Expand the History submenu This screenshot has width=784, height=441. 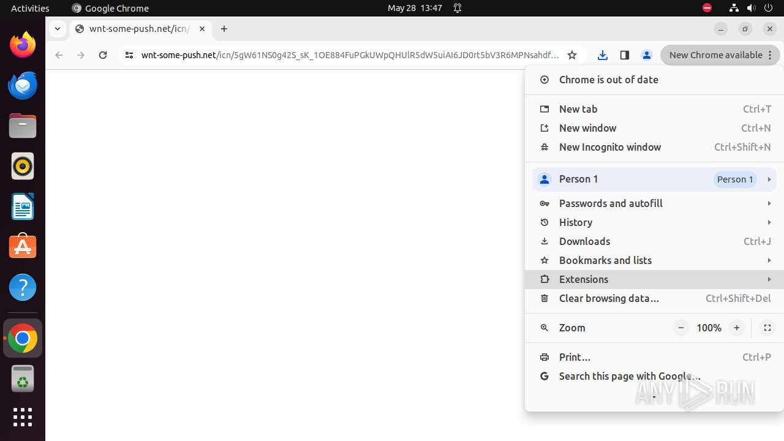click(654, 222)
